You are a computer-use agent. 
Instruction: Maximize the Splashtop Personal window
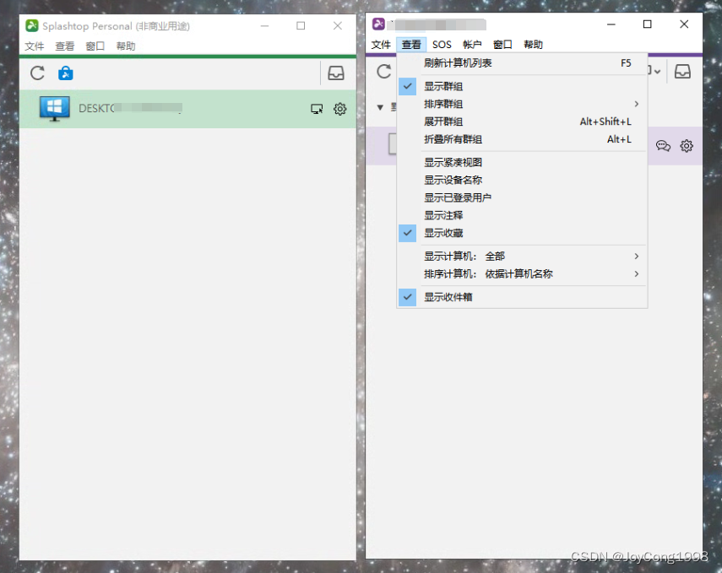pyautogui.click(x=301, y=26)
